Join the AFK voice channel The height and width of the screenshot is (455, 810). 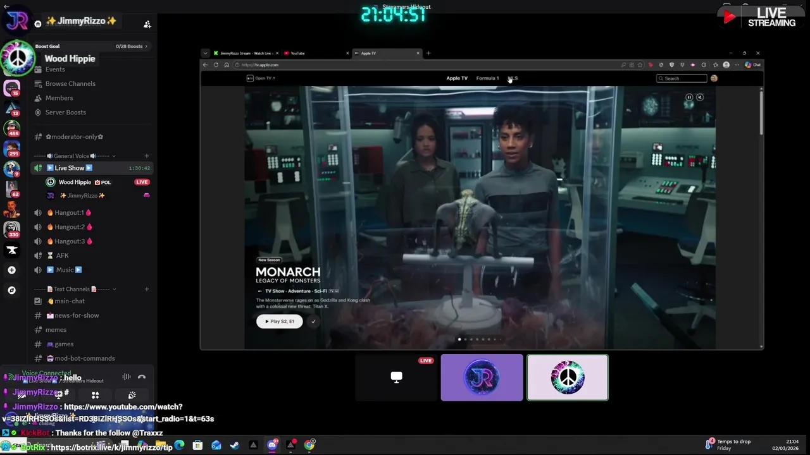62,255
